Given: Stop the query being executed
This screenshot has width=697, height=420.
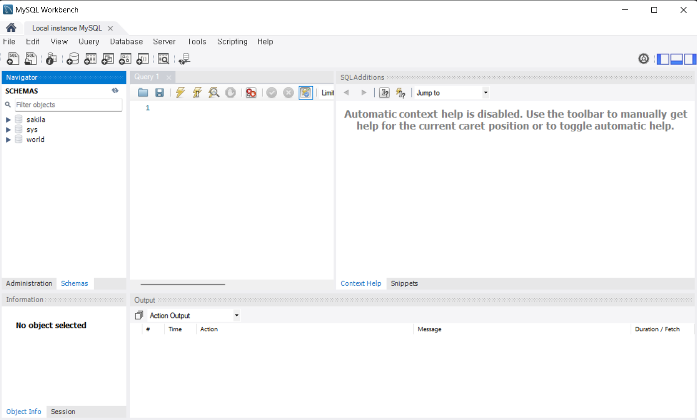Looking at the screenshot, I should [x=230, y=93].
